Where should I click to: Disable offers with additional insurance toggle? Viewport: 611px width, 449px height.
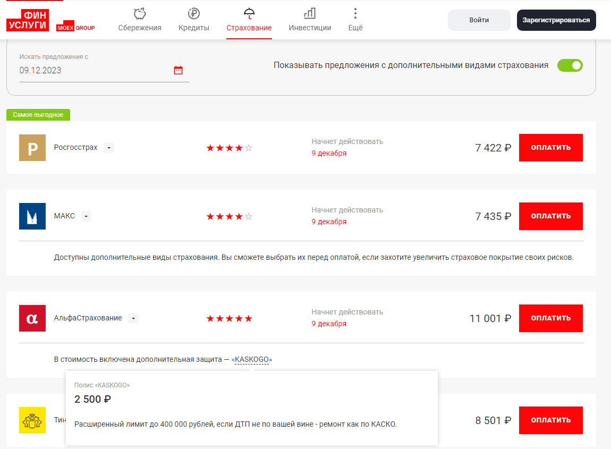pyautogui.click(x=570, y=65)
